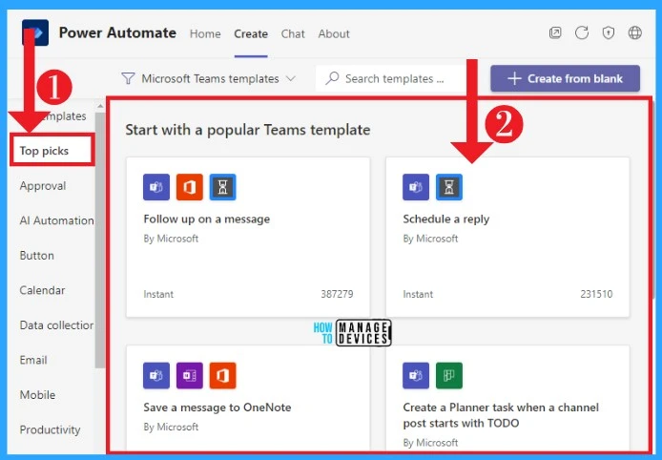Open Follow up on a message template
Screen dimensions: 662x460
(248, 237)
